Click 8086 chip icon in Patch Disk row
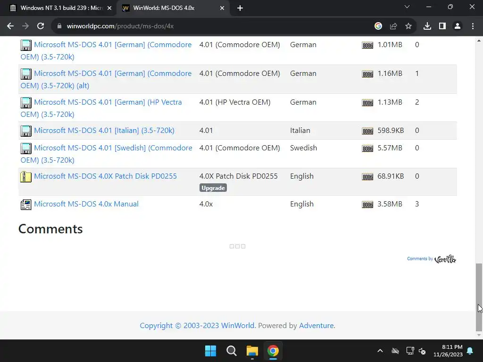This screenshot has width=483, height=362. 367,177
